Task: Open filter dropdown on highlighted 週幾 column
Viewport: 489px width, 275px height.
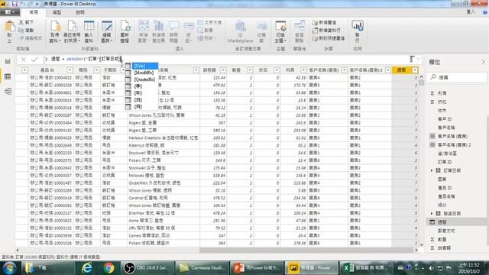Action: (x=415, y=70)
